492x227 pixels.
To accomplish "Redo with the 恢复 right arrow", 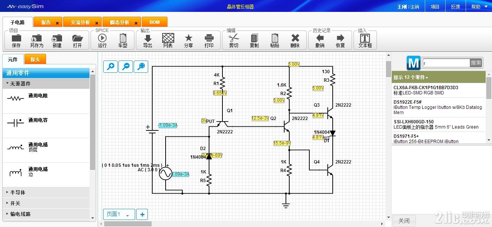I will (340, 38).
